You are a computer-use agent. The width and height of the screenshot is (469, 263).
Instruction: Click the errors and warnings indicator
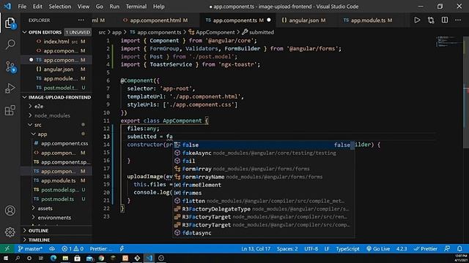pyautogui.click(x=73, y=248)
